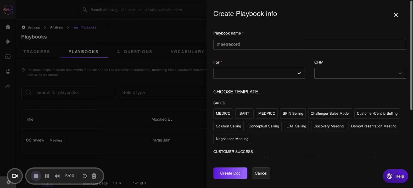Image resolution: width=413 pixels, height=188 pixels.
Task: Stop the screen recording
Action: coord(36,176)
